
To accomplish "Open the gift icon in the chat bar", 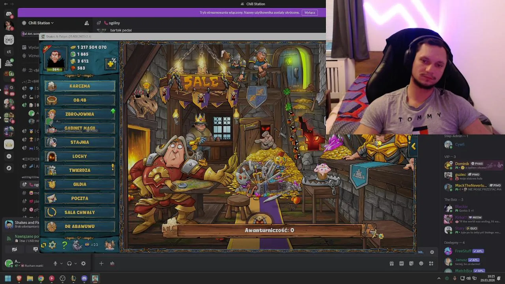I will 392,263.
